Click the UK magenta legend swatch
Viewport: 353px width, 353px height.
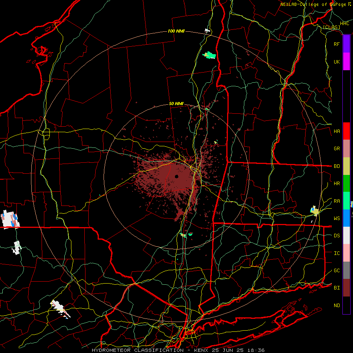pyautogui.click(x=346, y=62)
